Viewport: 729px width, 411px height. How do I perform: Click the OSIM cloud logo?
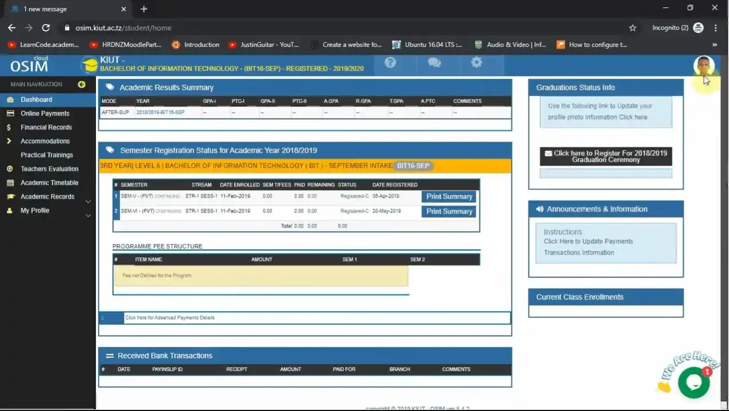coord(29,66)
